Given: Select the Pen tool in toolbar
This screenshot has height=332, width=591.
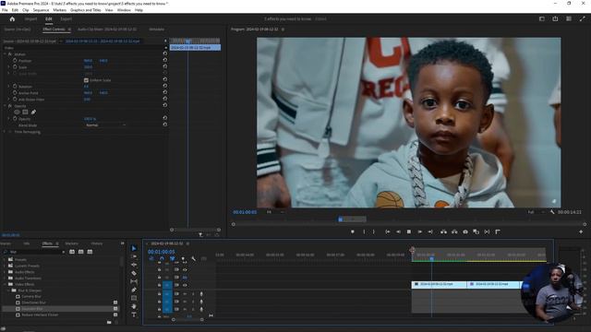Looking at the screenshot, I should coord(134,290).
